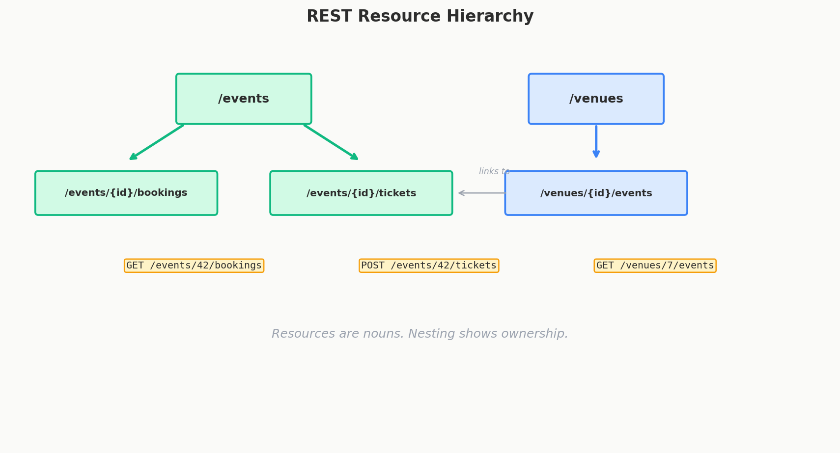Screen dimensions: 840x453
Task: Click the /venues/{id}/events node
Action: pos(596,193)
